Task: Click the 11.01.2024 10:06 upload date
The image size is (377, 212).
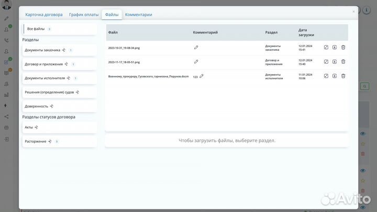Action: (305, 77)
